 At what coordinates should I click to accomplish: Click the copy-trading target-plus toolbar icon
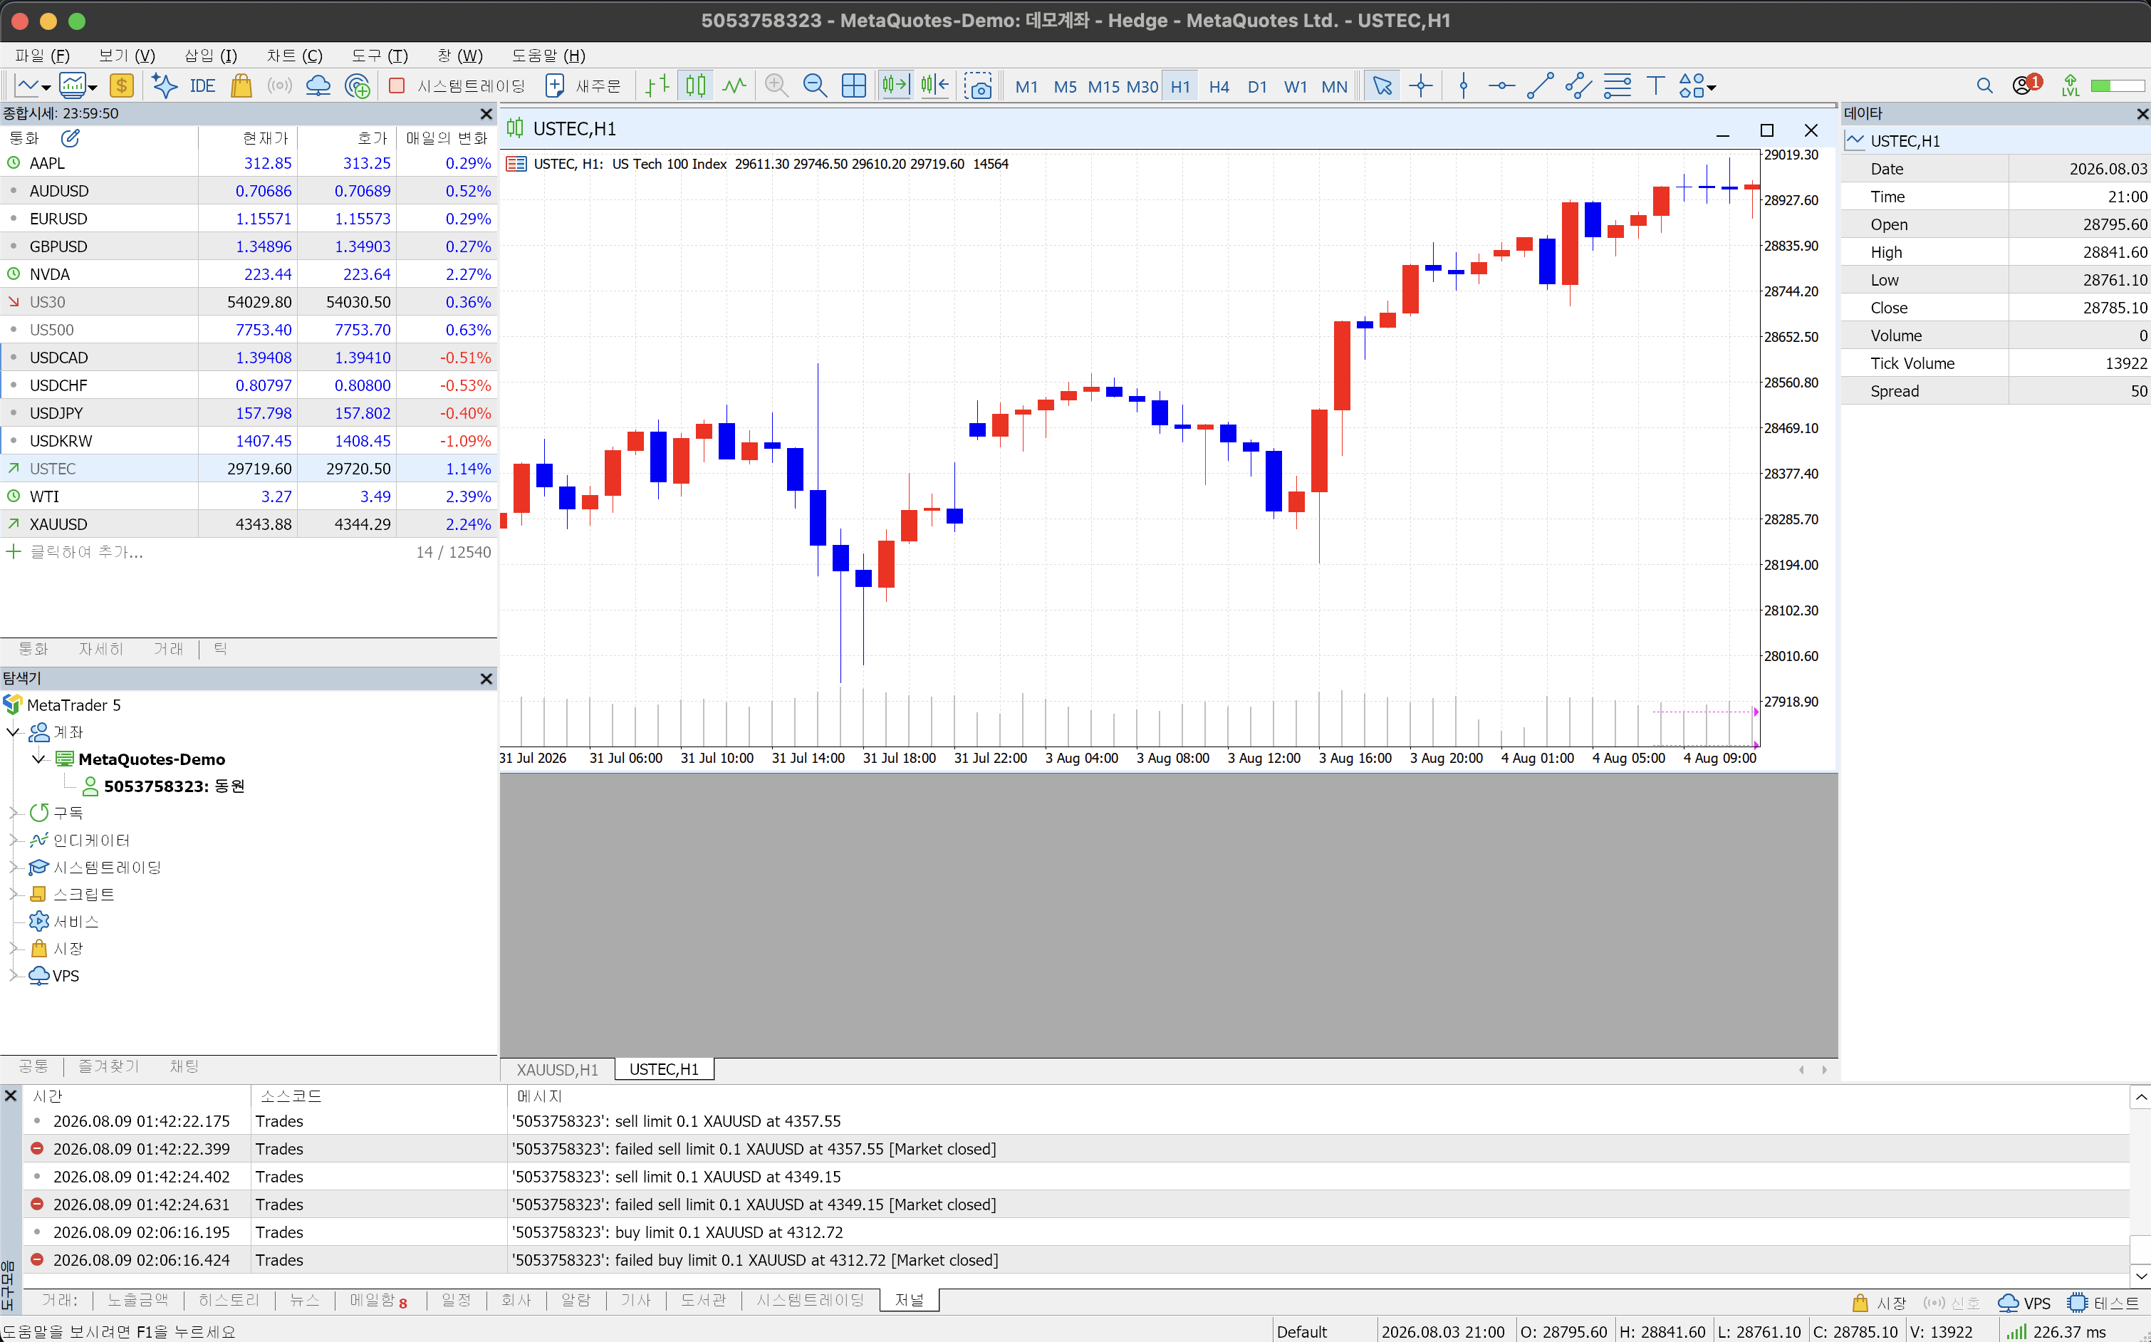[x=357, y=86]
